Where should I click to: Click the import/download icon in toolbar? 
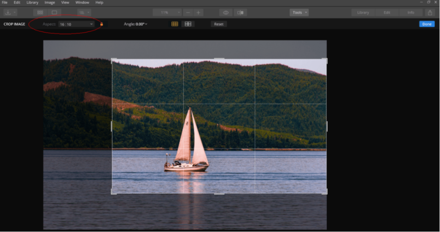pos(8,13)
